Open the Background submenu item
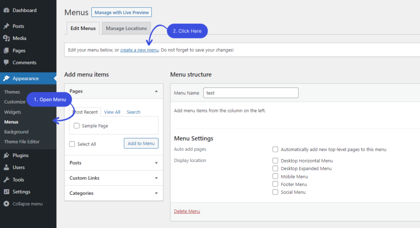Screen dimensions: 420x228 pos(16,132)
